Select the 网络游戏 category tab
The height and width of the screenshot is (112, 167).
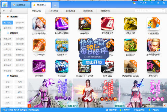71,11
